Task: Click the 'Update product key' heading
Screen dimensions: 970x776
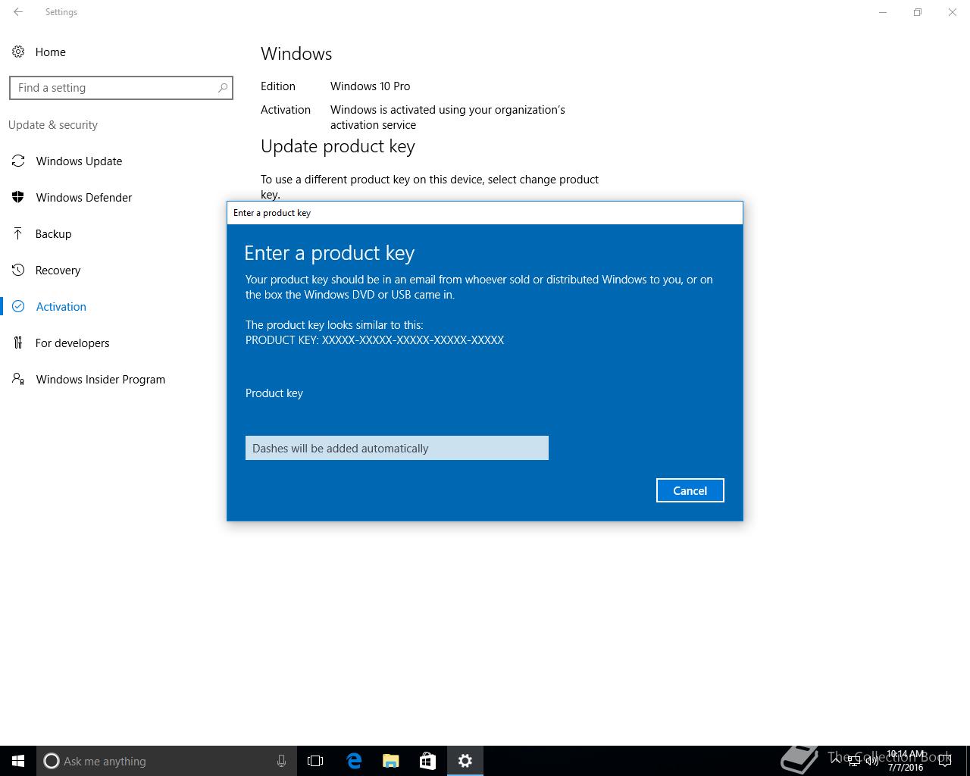Action: coord(337,146)
